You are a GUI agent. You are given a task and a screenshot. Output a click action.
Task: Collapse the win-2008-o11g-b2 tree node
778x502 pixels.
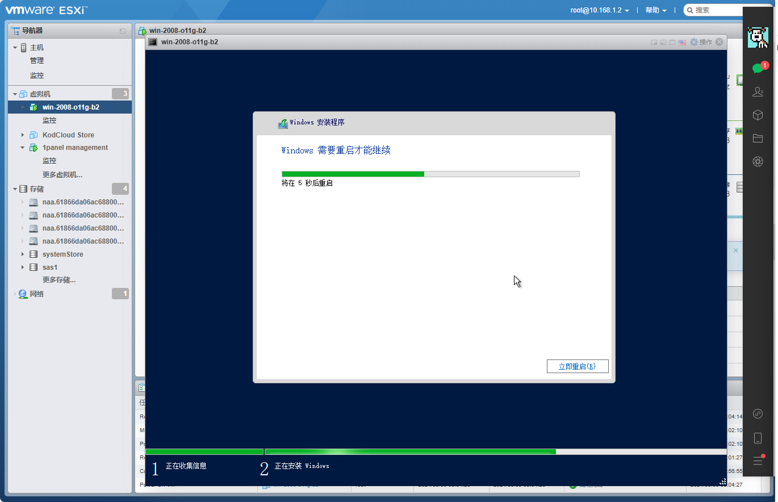23,107
